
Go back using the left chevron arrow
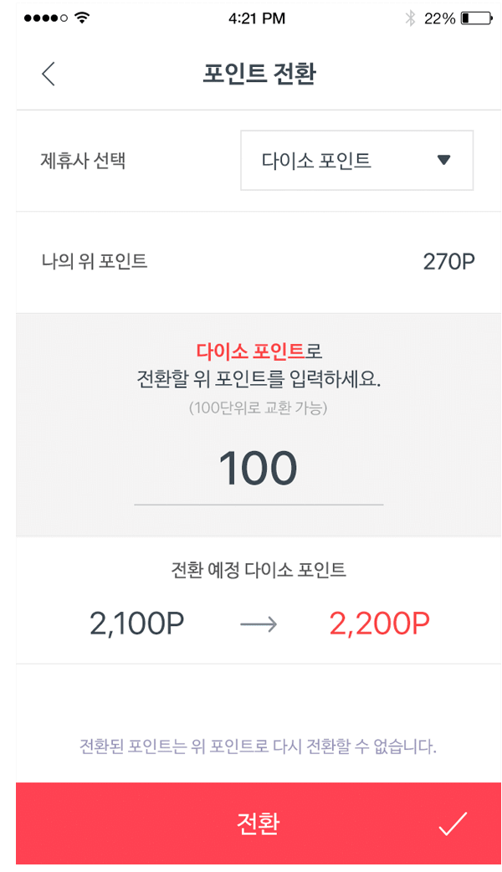[x=49, y=74]
